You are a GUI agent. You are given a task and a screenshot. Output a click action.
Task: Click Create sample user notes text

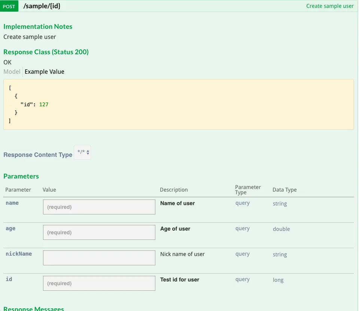click(30, 37)
